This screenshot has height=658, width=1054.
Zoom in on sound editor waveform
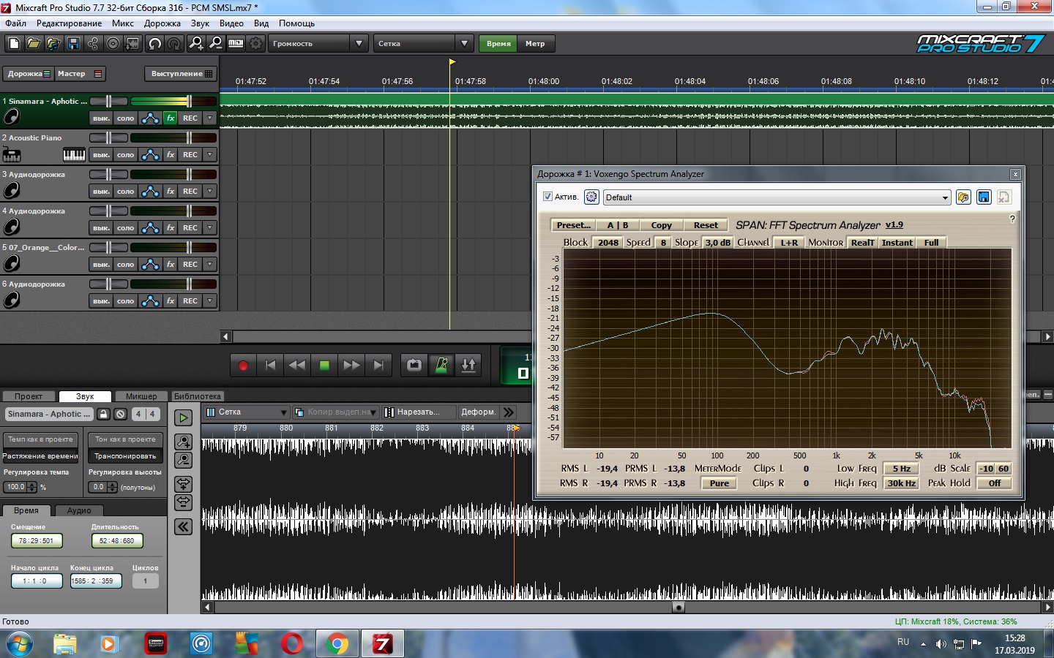click(x=183, y=442)
